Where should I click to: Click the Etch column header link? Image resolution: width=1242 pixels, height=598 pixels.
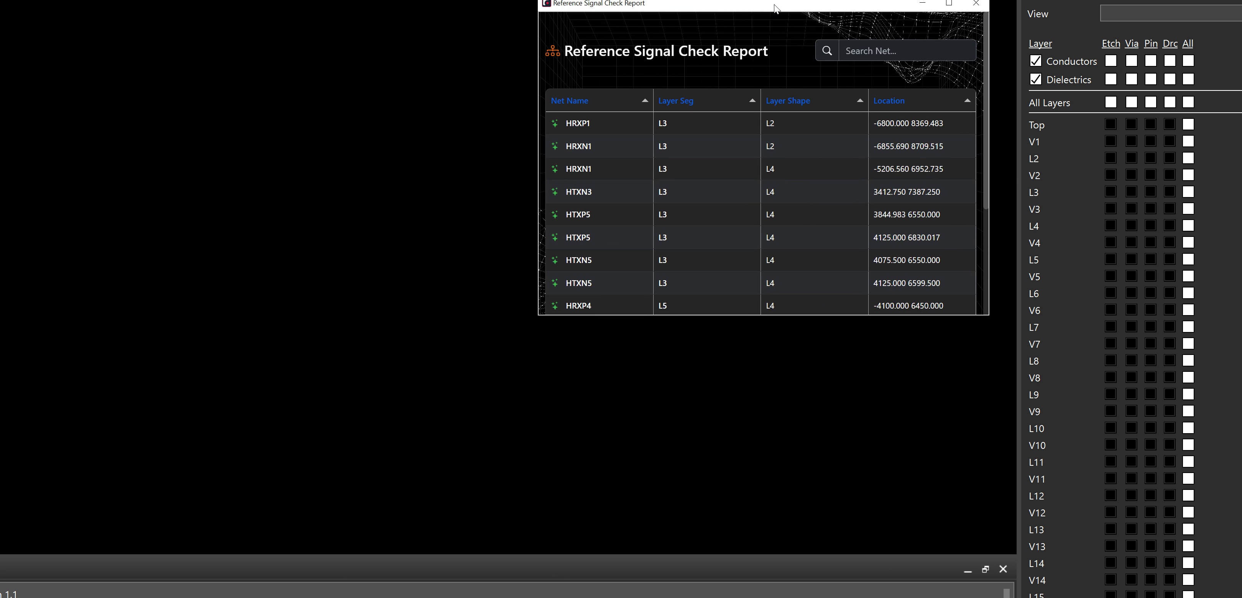(x=1111, y=43)
